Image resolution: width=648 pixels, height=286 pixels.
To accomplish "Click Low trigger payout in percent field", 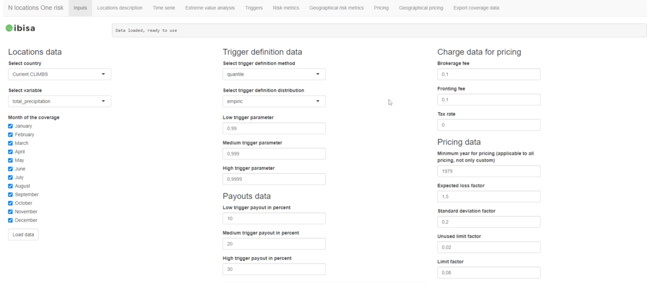I will [274, 218].
